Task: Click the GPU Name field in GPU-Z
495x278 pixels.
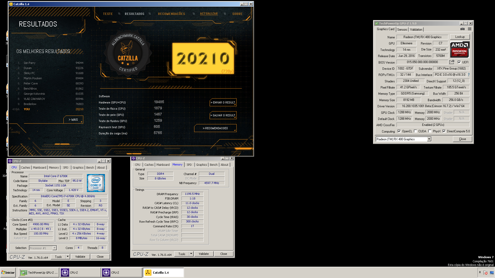Action: click(x=422, y=37)
